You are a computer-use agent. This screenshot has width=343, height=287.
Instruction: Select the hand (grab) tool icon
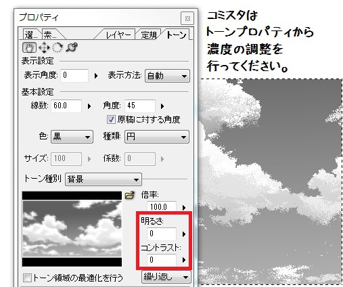click(x=29, y=47)
